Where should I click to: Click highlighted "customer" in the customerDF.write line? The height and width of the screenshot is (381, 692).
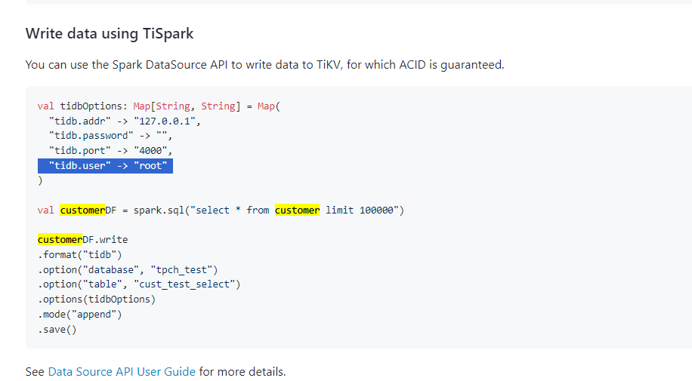pyautogui.click(x=60, y=240)
